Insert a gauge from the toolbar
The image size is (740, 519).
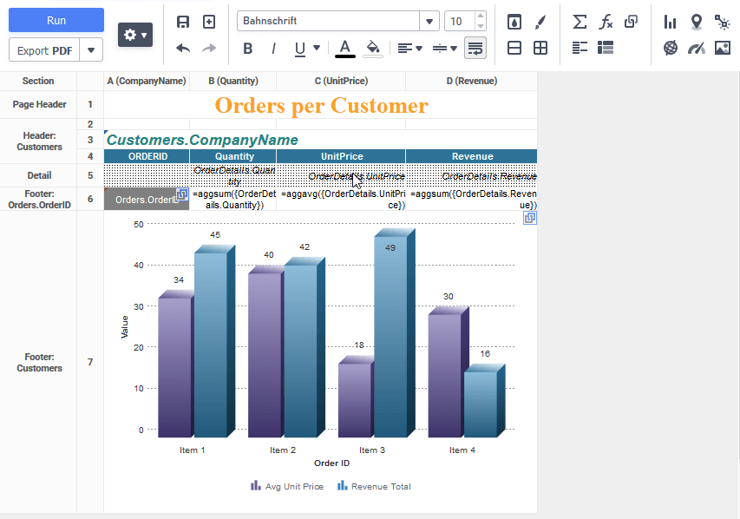tap(697, 48)
